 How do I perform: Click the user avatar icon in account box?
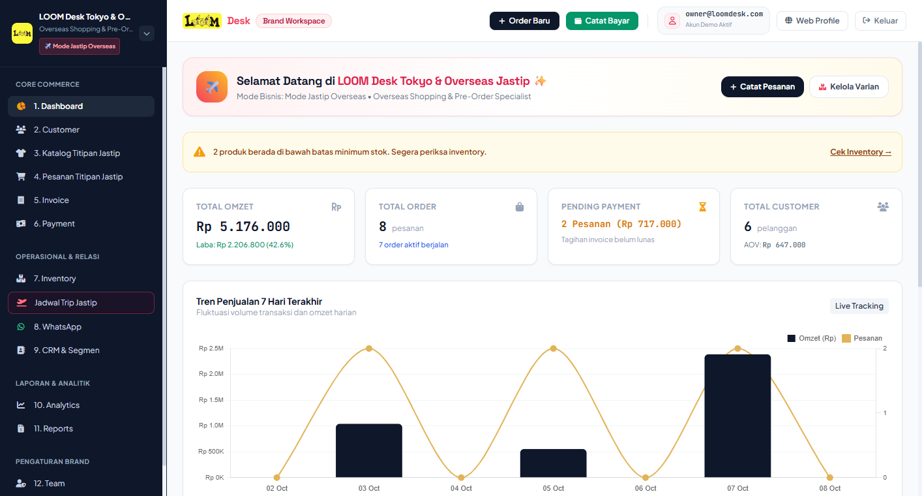point(672,21)
